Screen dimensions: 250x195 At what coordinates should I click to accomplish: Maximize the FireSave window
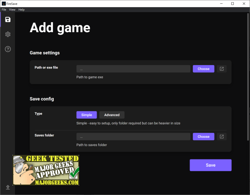232,3
